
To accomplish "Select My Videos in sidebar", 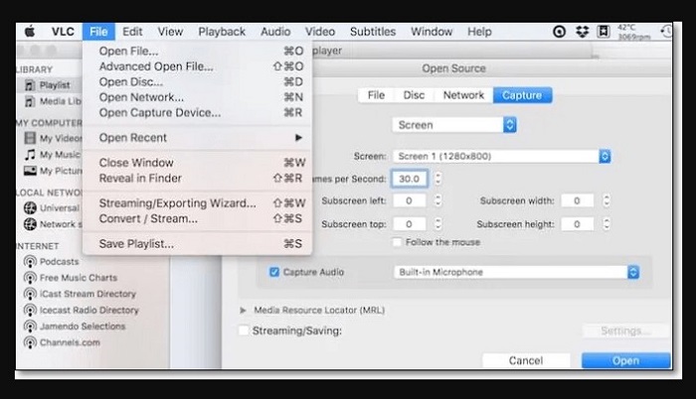I will click(x=53, y=138).
